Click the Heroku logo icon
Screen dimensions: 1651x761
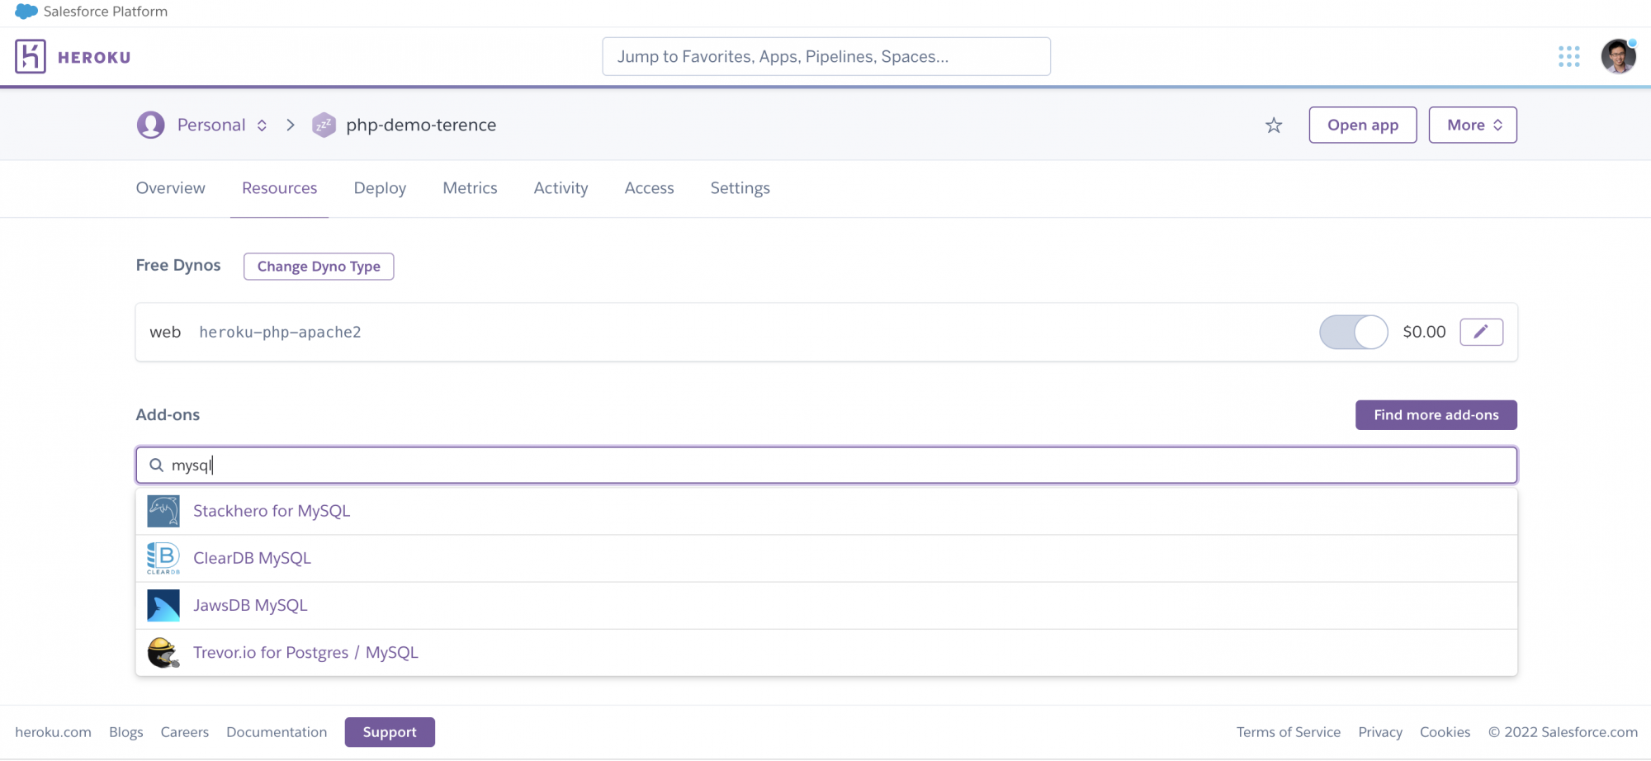pos(31,56)
